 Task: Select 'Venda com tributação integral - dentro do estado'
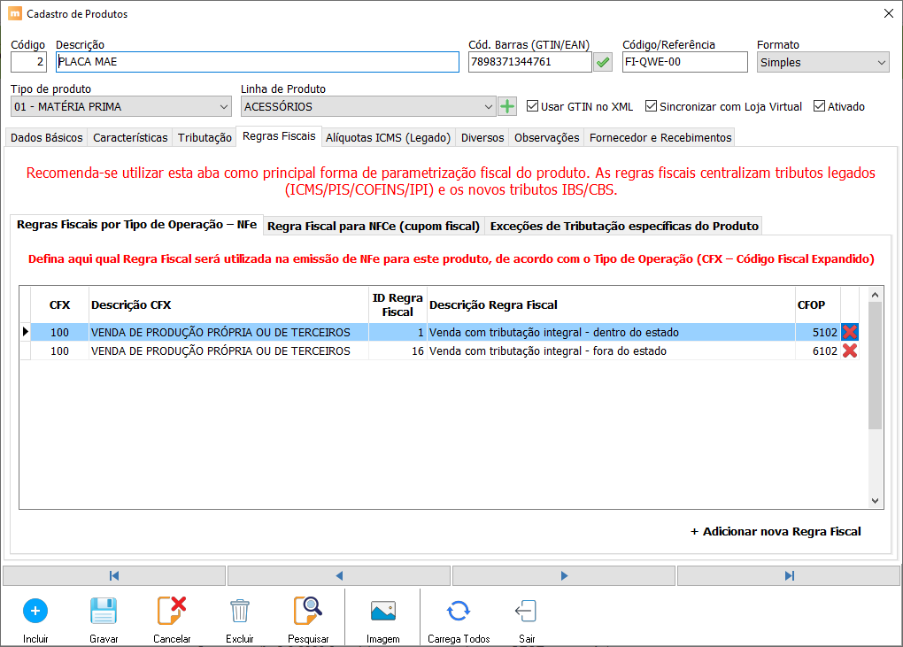(611, 332)
